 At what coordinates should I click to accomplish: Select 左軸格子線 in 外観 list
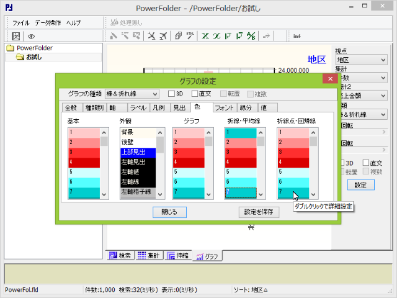coord(138,192)
